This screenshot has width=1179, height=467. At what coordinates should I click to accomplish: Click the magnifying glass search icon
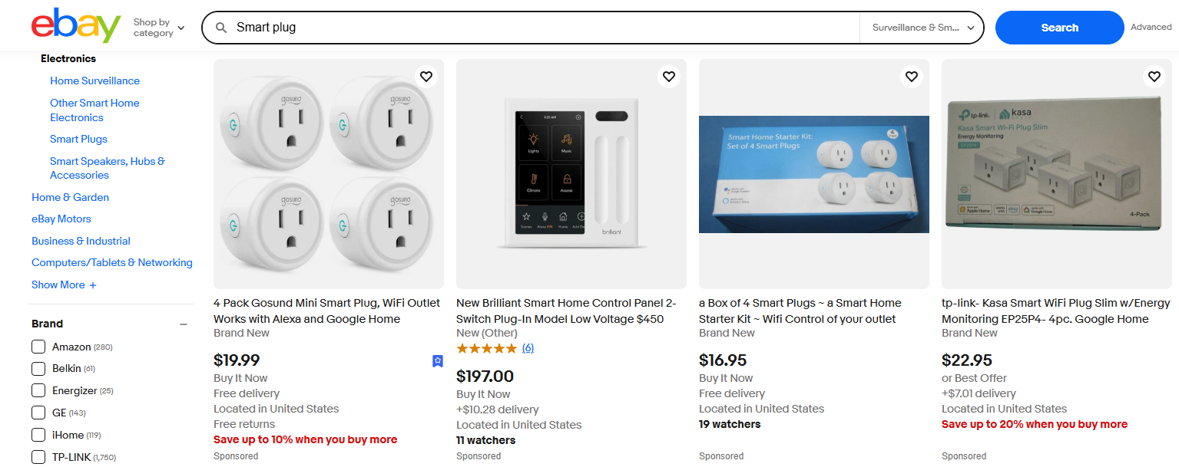click(x=221, y=26)
